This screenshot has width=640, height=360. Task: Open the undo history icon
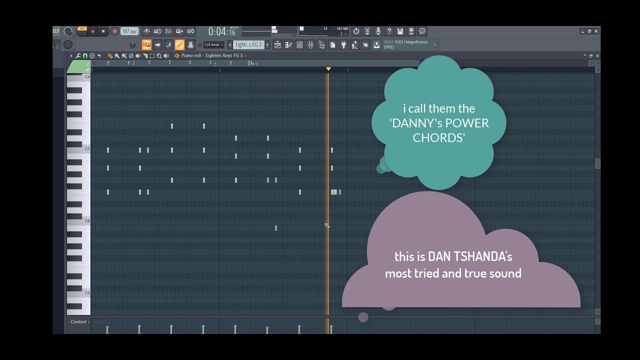pos(356,31)
